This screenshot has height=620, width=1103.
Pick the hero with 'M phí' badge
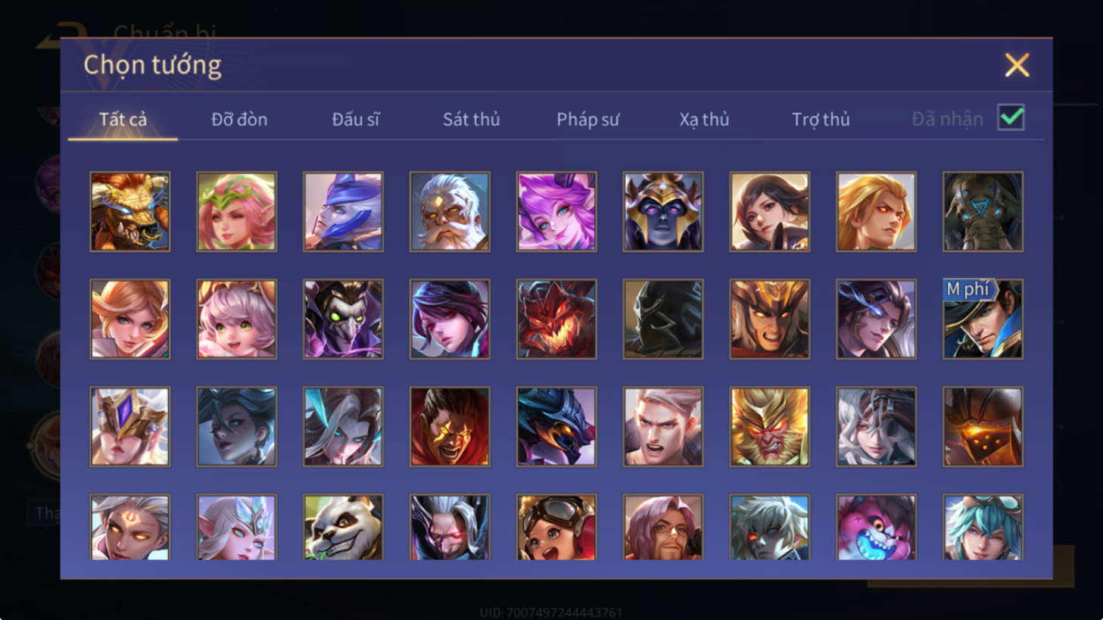click(983, 319)
